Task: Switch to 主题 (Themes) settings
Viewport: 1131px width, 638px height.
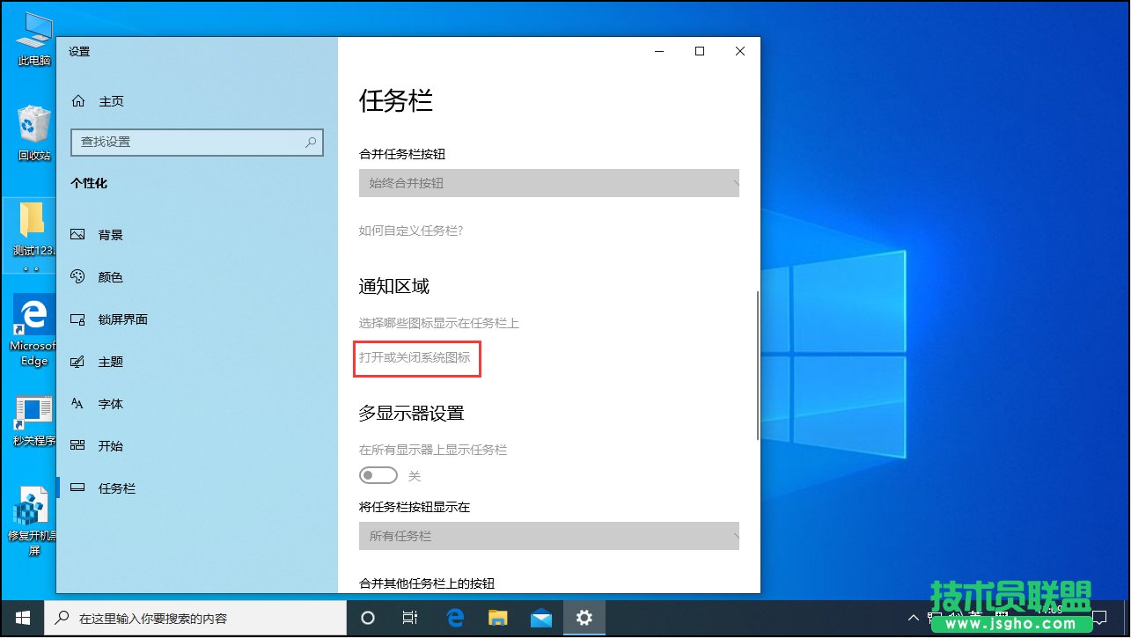Action: point(111,361)
